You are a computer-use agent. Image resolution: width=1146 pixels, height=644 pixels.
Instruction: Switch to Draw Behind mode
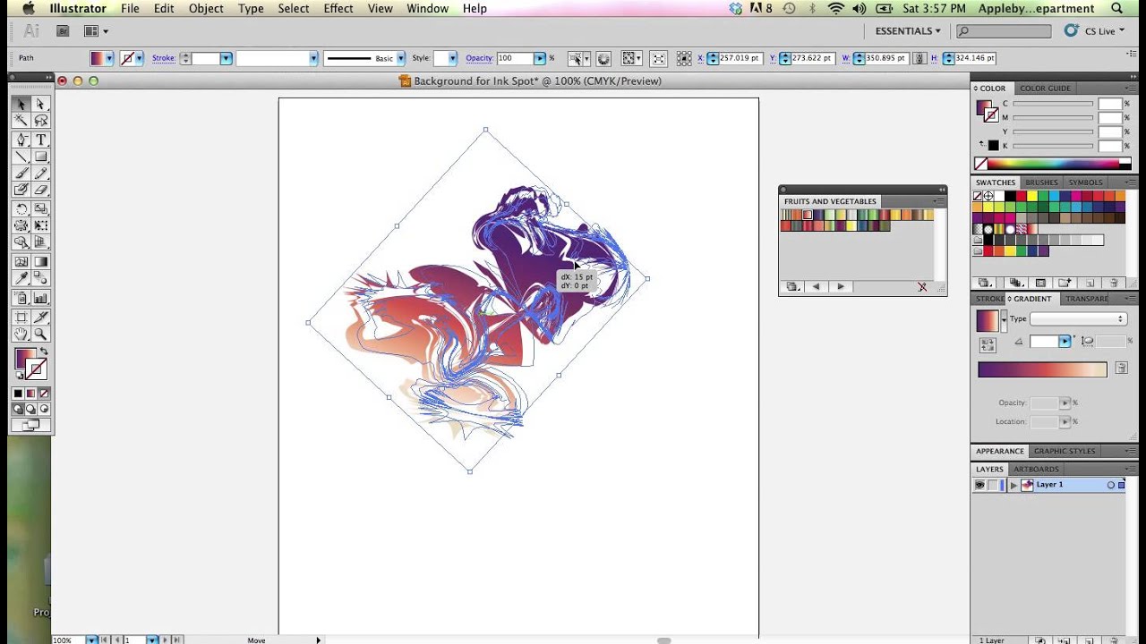point(31,409)
